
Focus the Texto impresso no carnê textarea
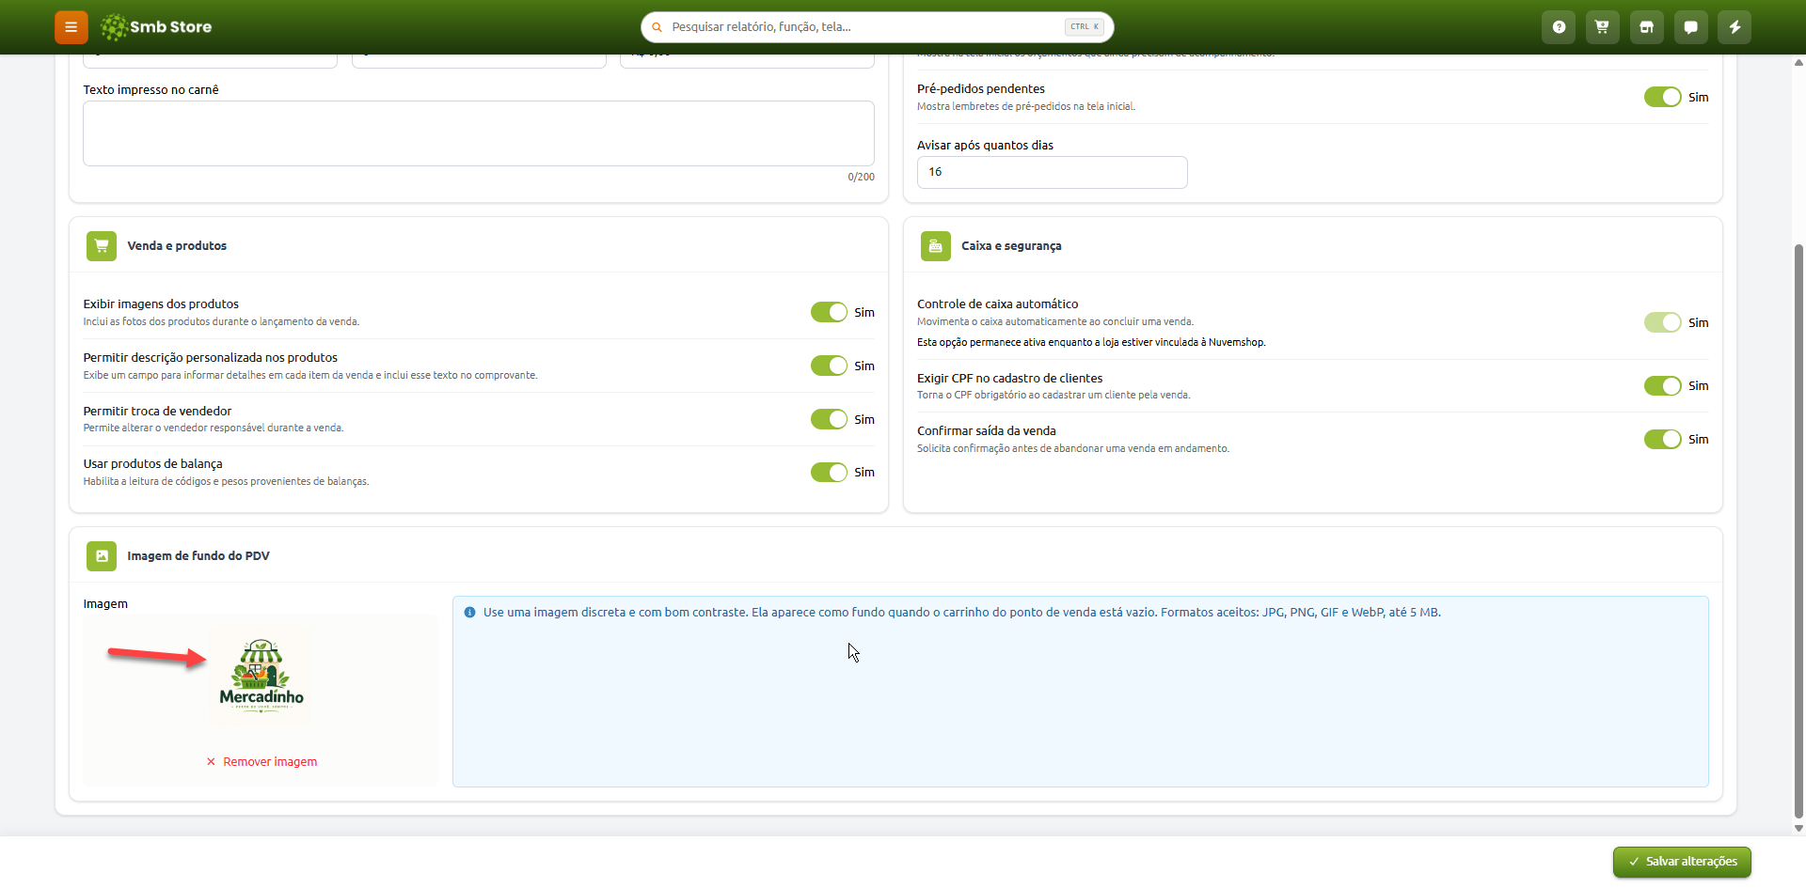tap(479, 133)
